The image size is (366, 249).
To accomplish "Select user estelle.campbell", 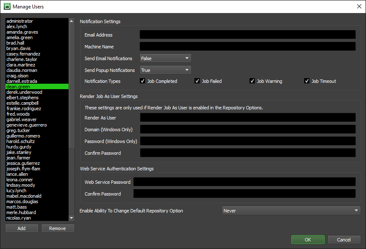I will point(37,103).
